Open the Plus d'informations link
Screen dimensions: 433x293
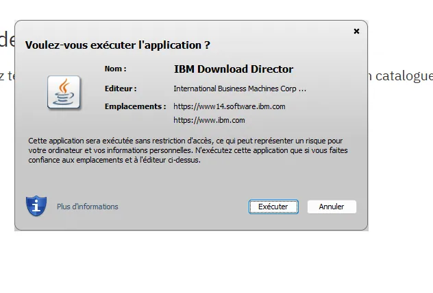tap(87, 207)
